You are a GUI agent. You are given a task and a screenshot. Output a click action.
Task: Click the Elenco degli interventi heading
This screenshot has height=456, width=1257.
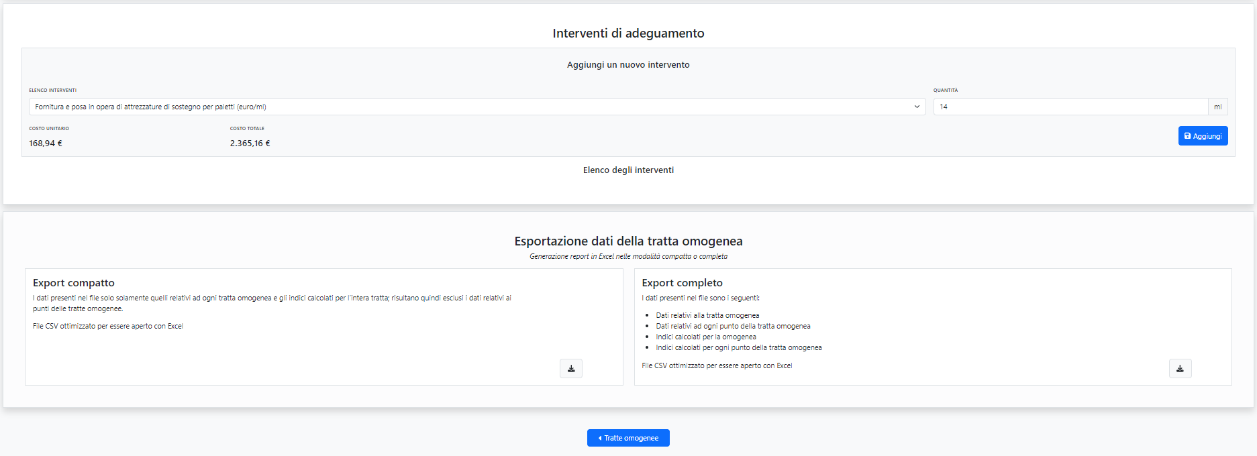pos(628,170)
